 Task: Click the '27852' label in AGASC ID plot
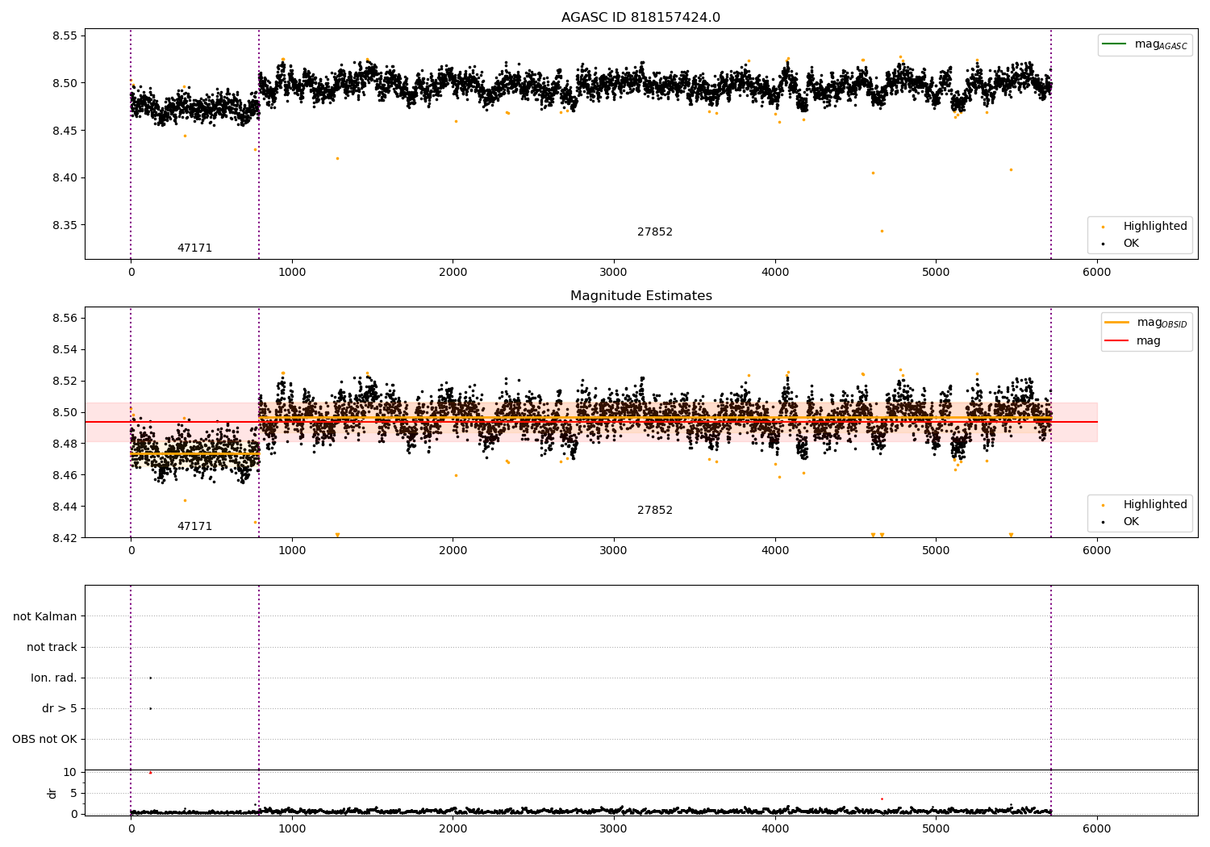coord(654,232)
